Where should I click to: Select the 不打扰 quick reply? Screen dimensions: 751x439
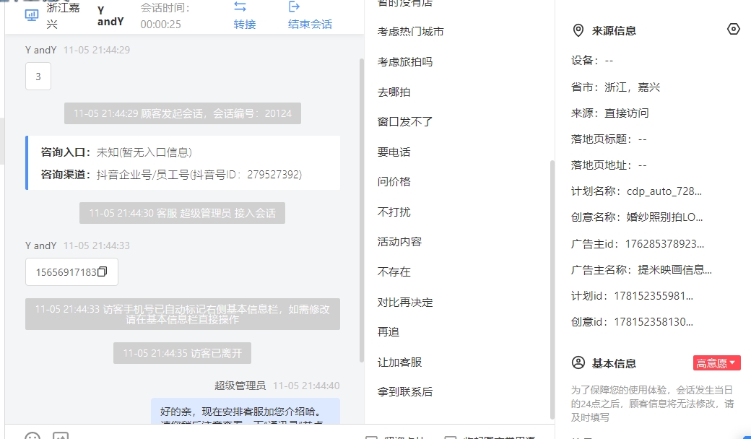pos(394,212)
